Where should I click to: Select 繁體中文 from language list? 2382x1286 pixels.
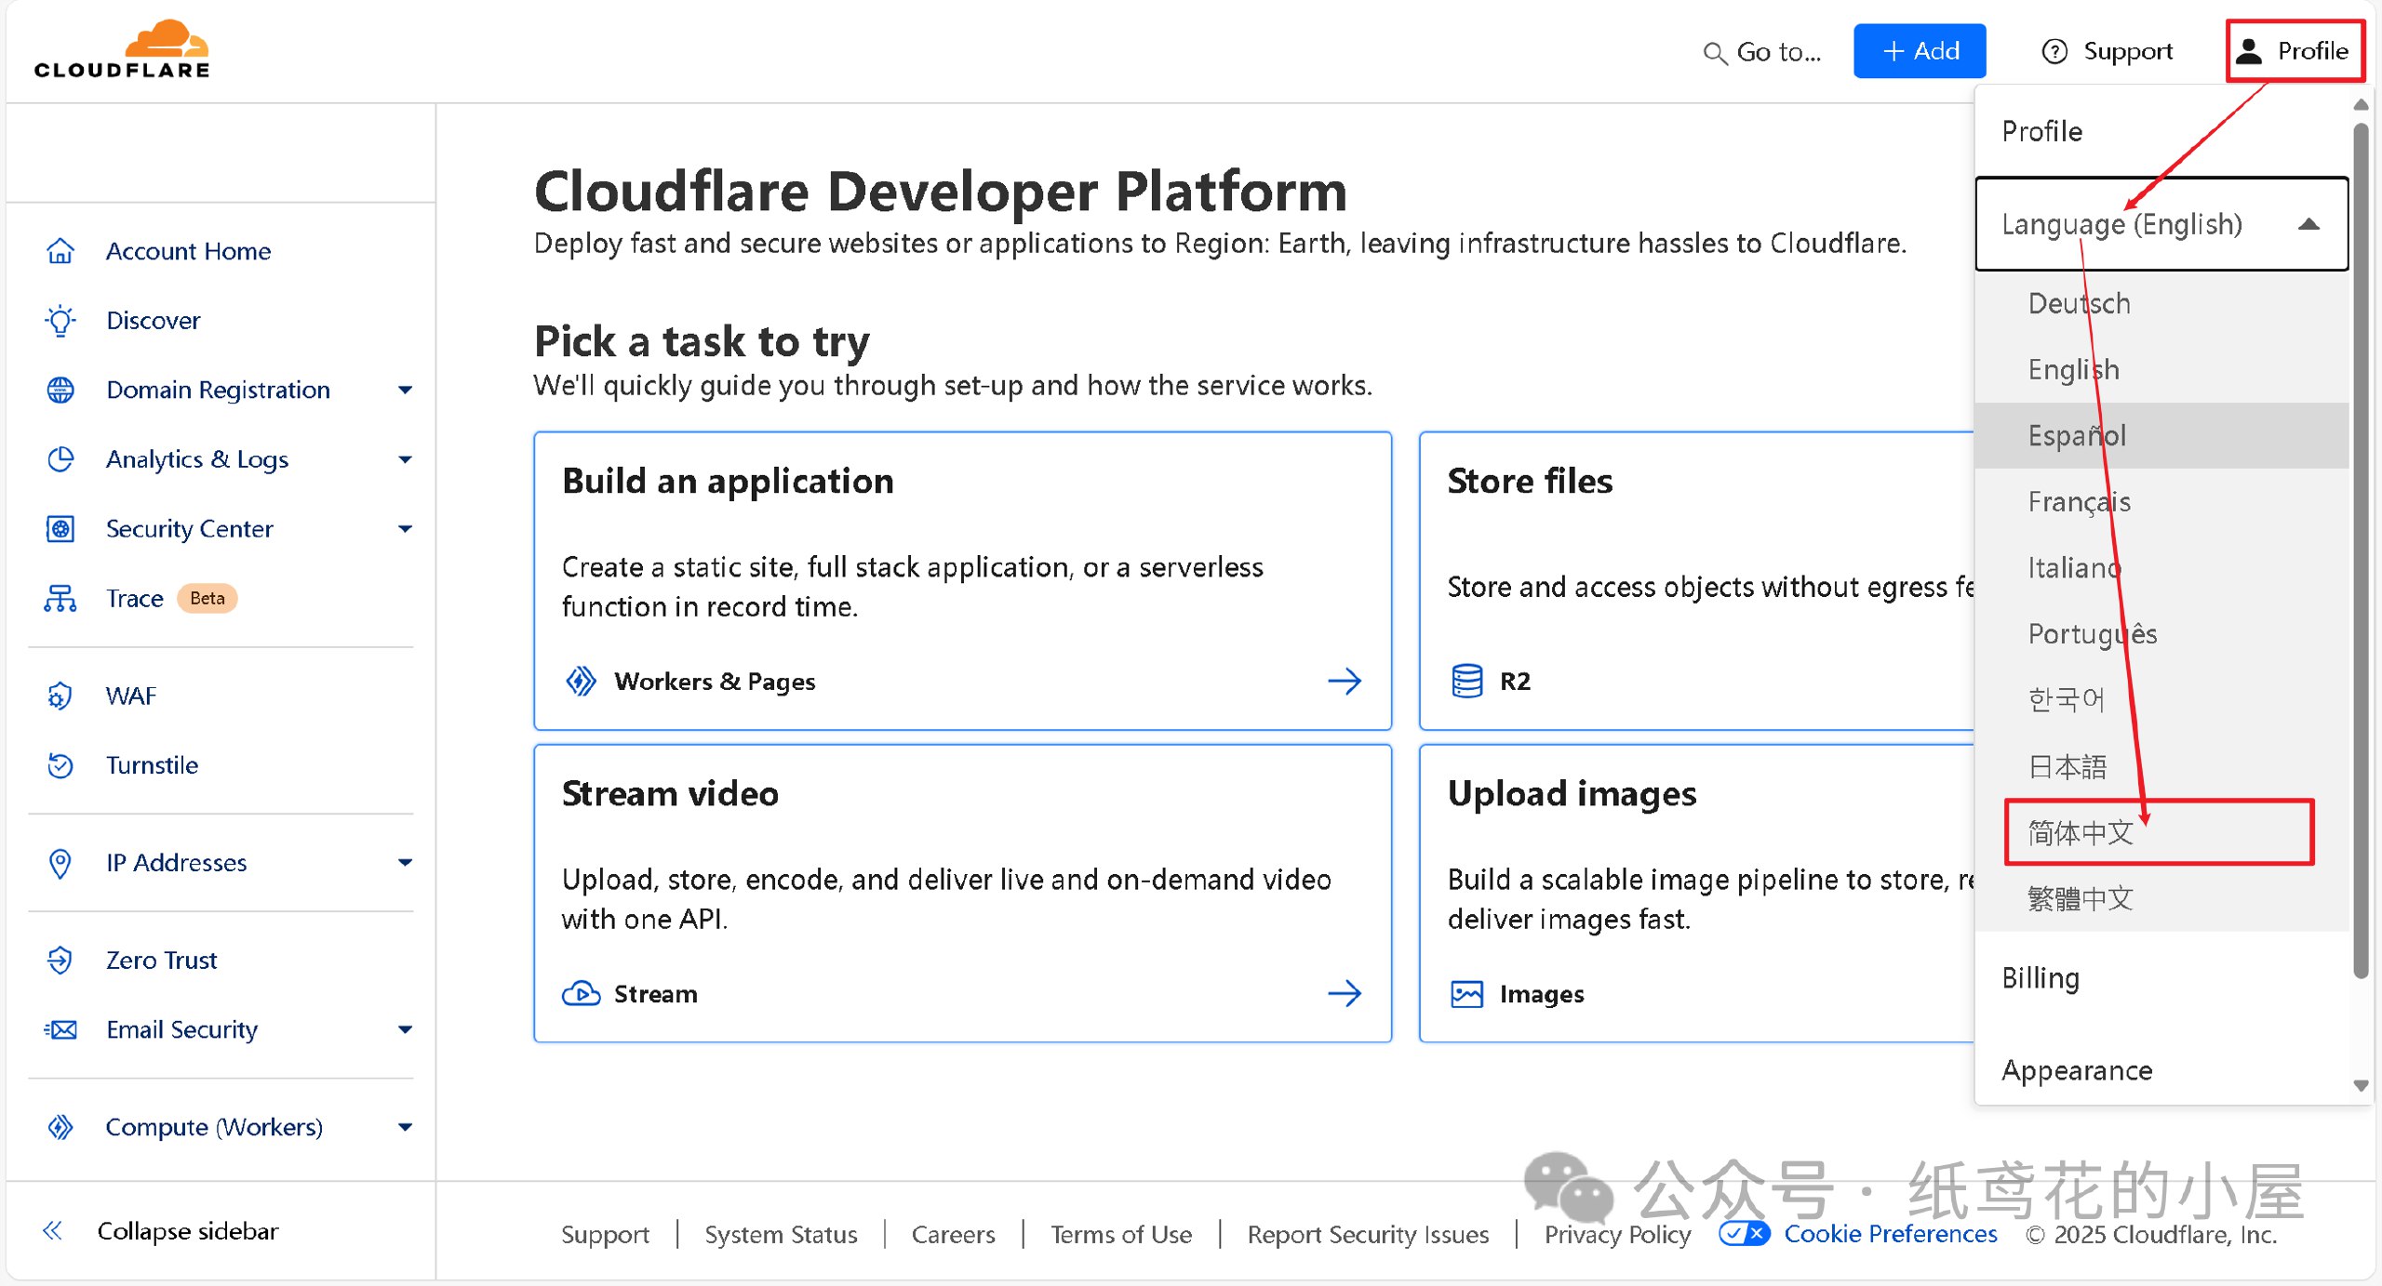click(x=2161, y=899)
